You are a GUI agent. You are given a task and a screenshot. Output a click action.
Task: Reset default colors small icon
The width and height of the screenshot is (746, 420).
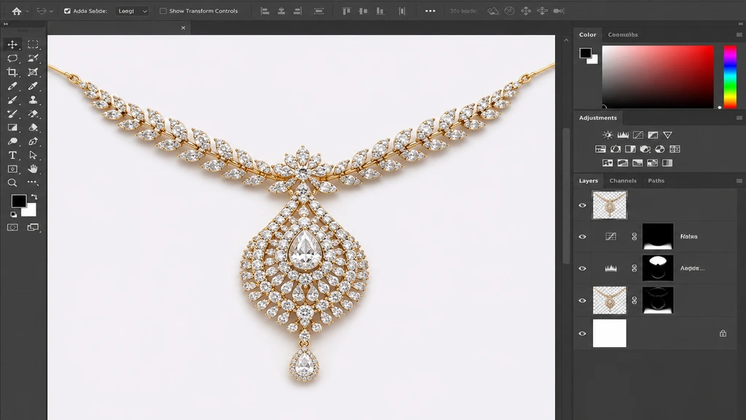pos(13,215)
